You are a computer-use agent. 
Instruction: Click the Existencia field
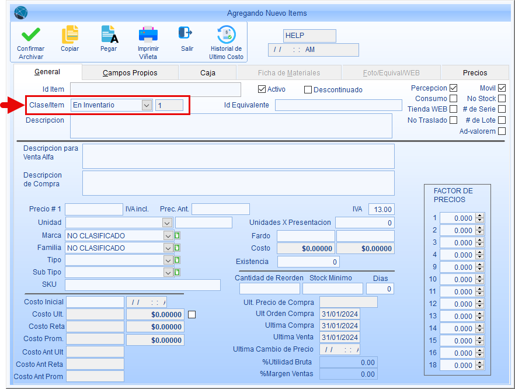[308, 262]
